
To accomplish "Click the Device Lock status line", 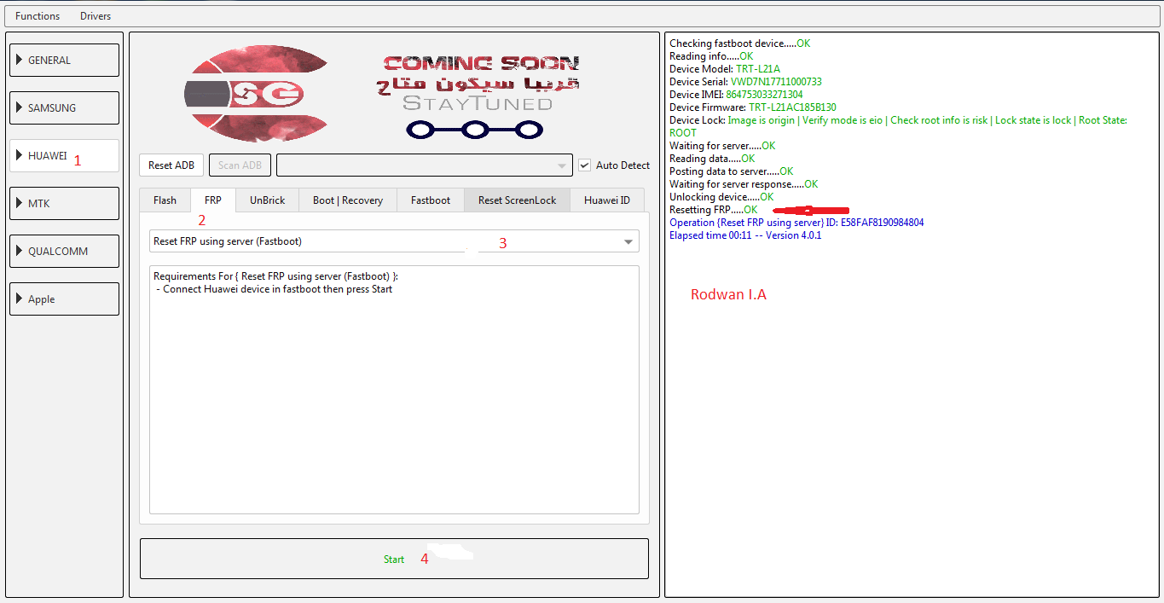I will coord(898,126).
